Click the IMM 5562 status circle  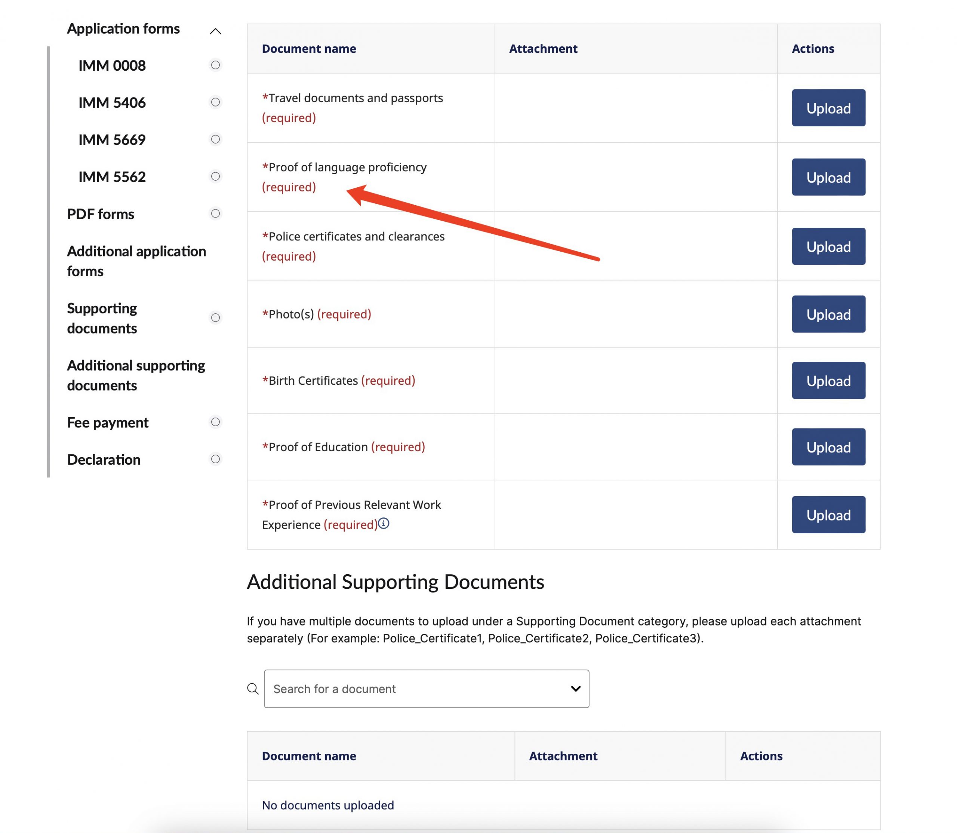[x=215, y=176]
